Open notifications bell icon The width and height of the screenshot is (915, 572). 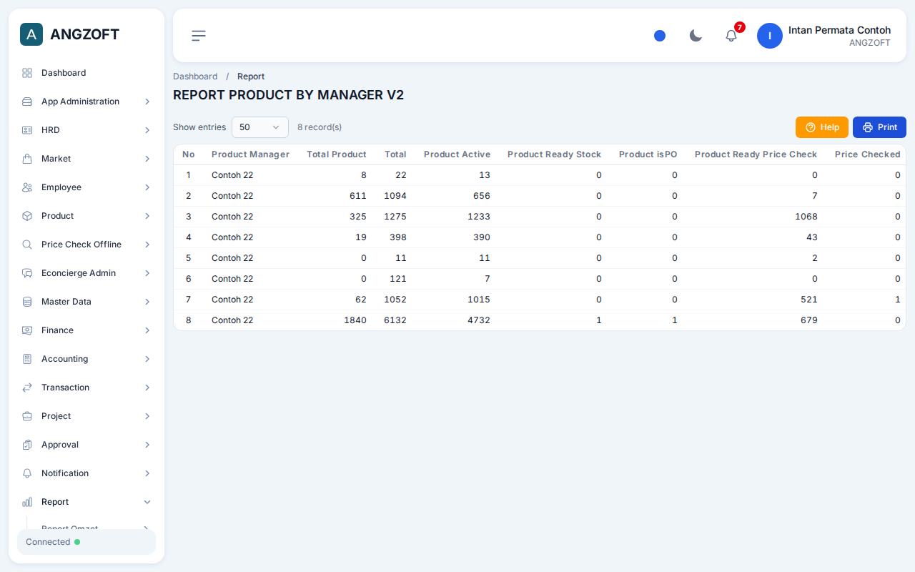pos(731,36)
